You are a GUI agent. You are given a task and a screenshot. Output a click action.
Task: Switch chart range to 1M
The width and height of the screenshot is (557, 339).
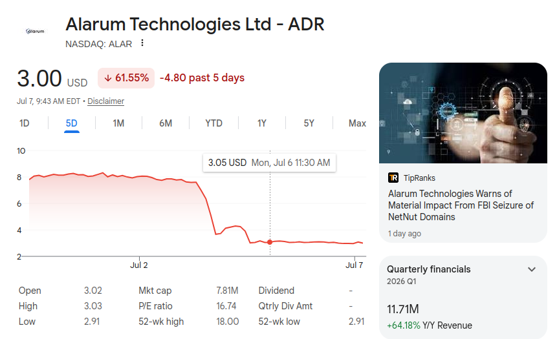pos(118,123)
